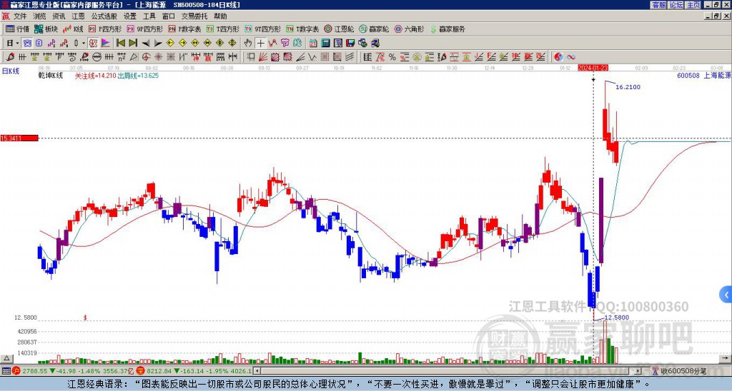This screenshot has width=732, height=391.
Task: Click the 论坛 button in title bar
Action: coord(676,5)
